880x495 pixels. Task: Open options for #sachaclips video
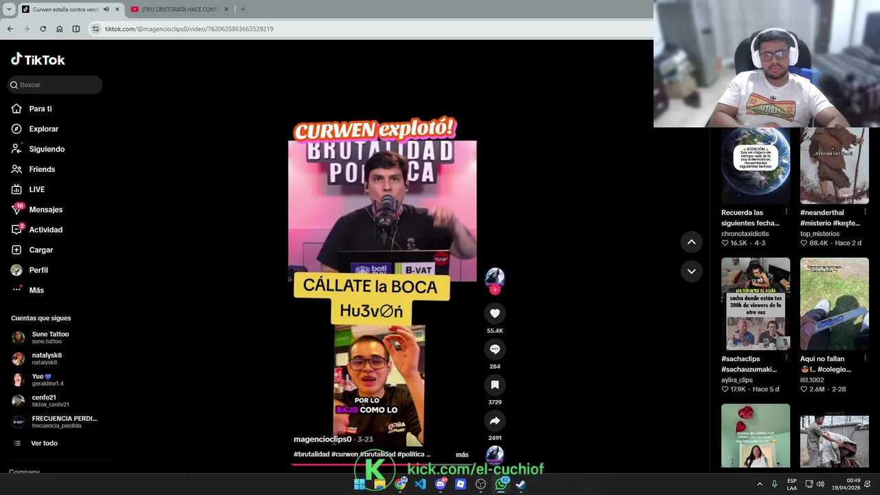(x=786, y=357)
